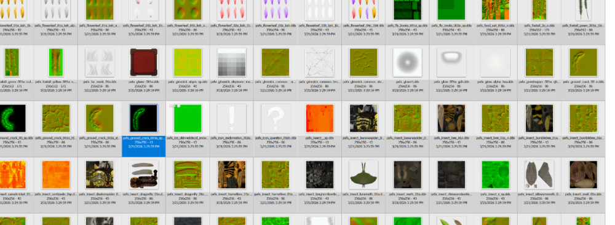Click the highlighted pefx_ground_crack_003a_sp thumbnail
Viewport: 615px width, 225px height.
[x=143, y=119]
